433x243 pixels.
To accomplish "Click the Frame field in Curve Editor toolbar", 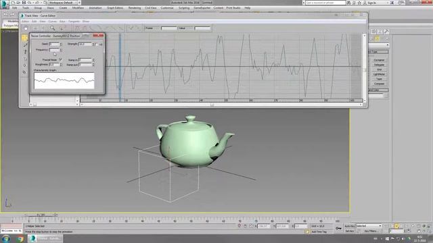I will point(169,28).
